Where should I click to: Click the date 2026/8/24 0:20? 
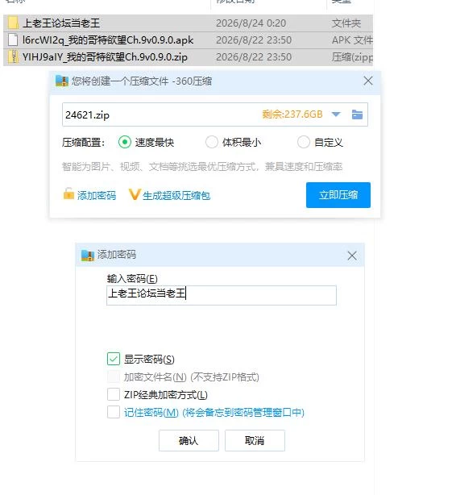251,23
